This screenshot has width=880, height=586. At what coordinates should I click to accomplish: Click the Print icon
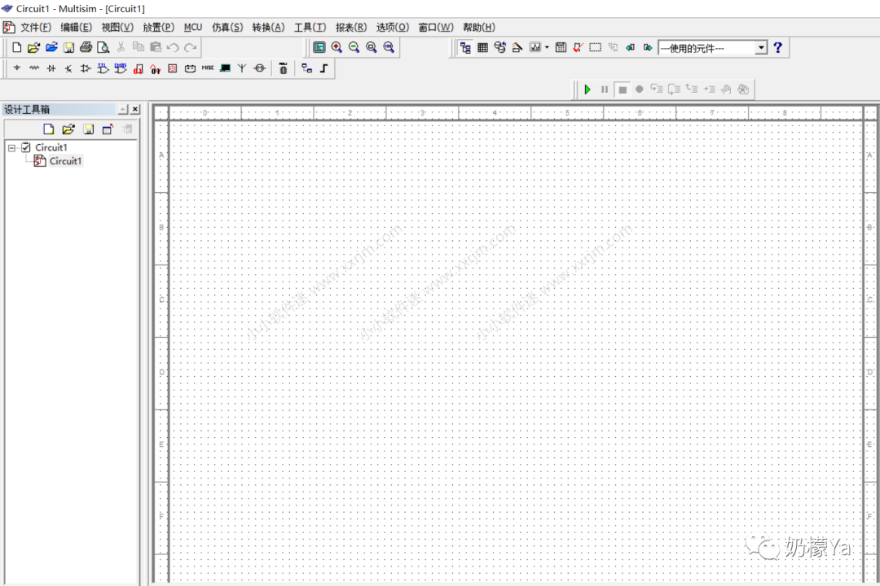(86, 48)
